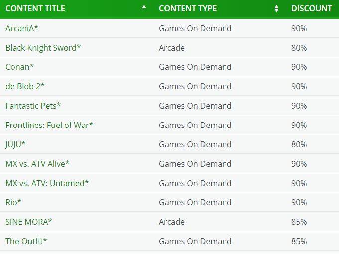Click the Content Type column header

188,8
